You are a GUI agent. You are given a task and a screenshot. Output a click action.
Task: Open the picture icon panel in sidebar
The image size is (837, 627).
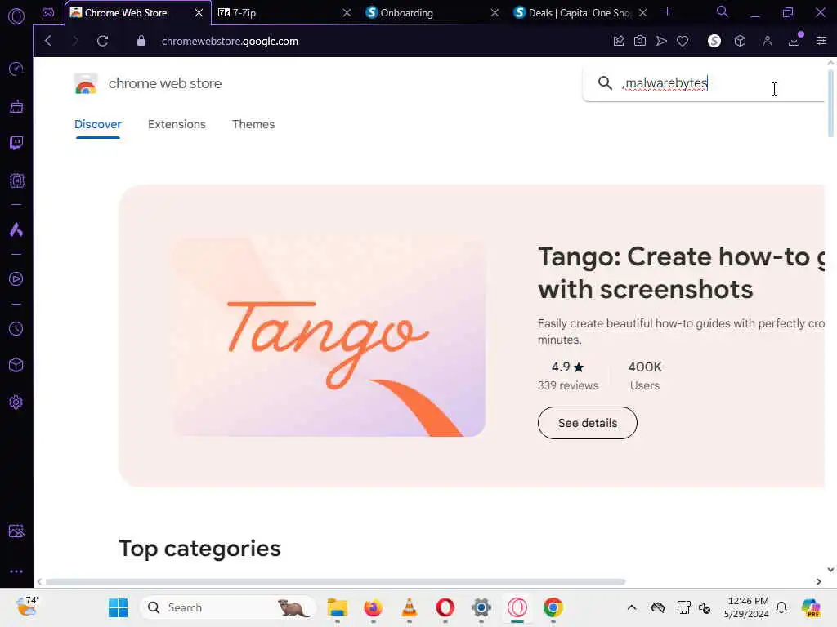click(x=16, y=531)
